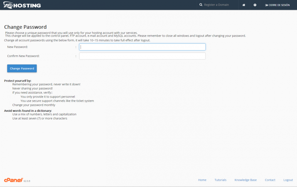Open the Home footer link
297x187 pixels.
coord(202,180)
